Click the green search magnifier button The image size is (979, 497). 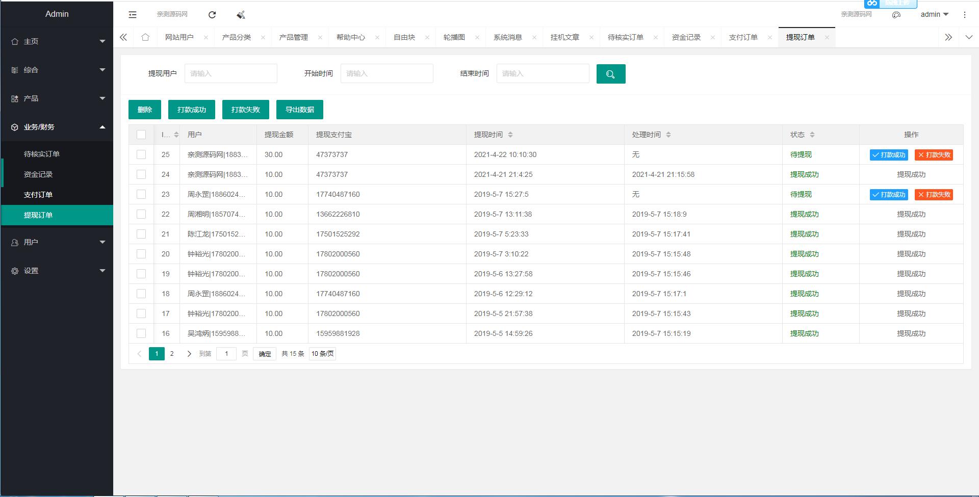[610, 74]
